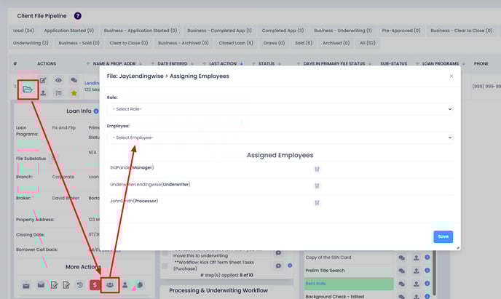Go to the Completed App (3) tab

tap(283, 31)
